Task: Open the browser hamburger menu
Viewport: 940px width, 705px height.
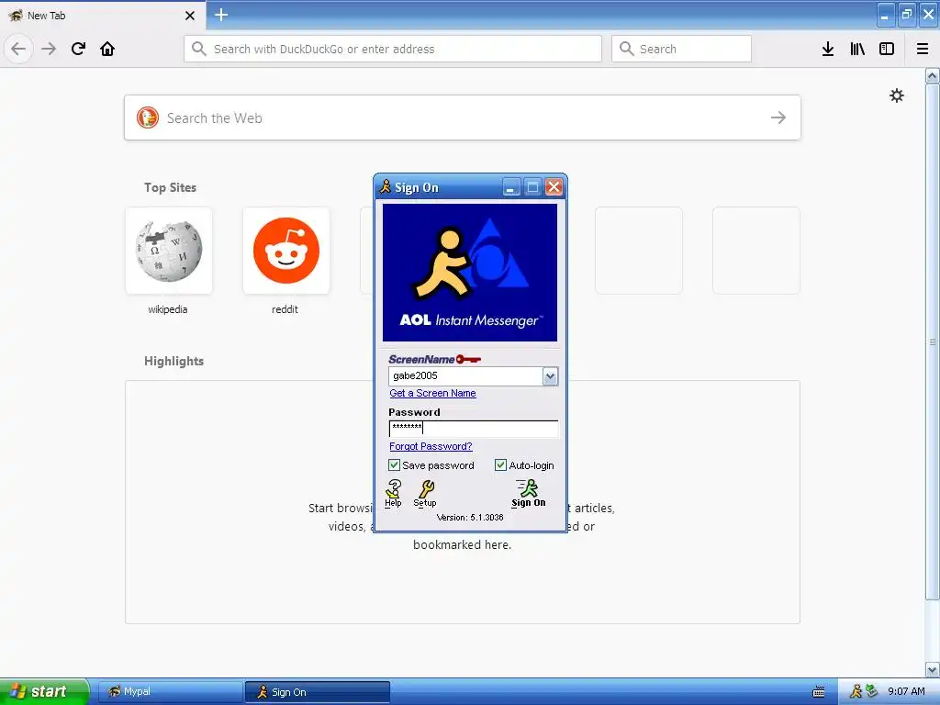Action: (922, 49)
